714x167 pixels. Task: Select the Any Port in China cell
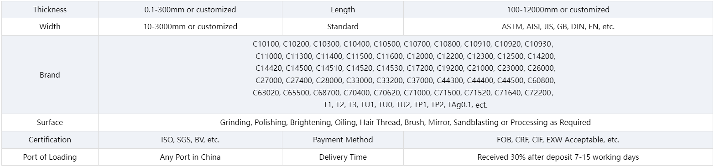tap(190, 157)
